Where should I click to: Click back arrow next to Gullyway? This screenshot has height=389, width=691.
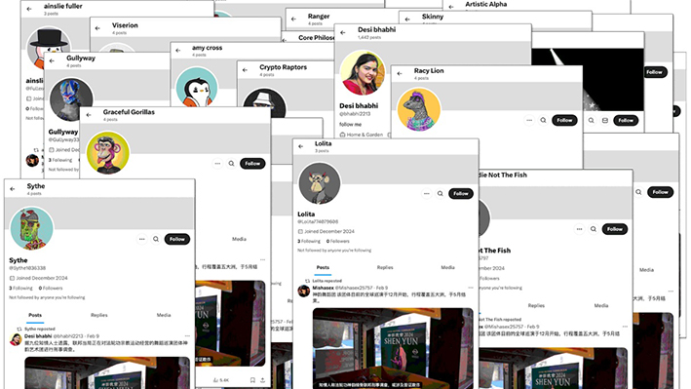click(x=52, y=60)
